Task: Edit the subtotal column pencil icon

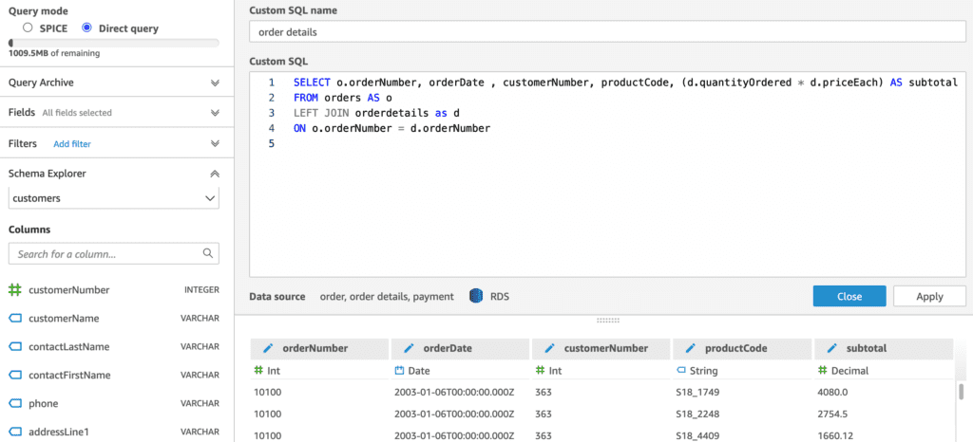Action: [831, 348]
